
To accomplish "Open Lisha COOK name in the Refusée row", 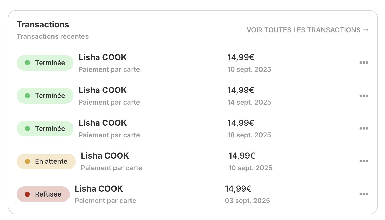I will click(x=99, y=189).
